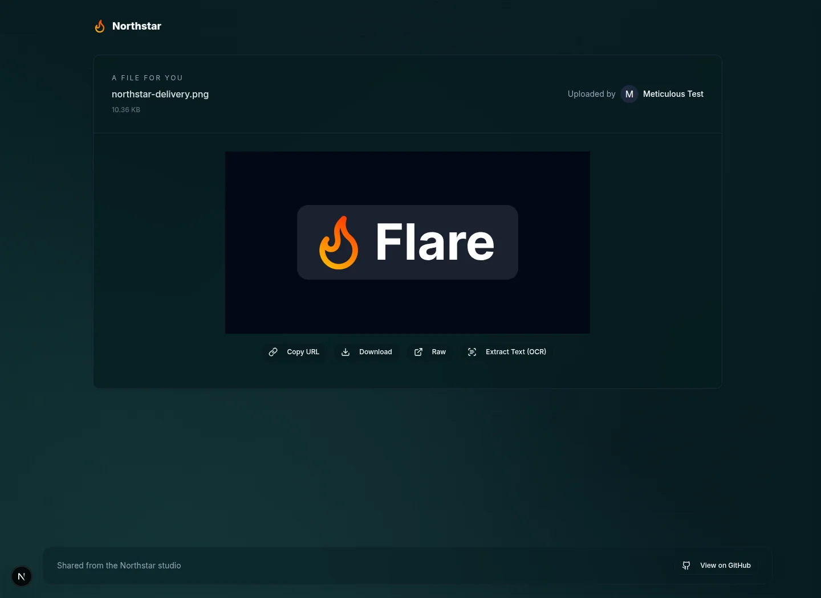Viewport: 821px width, 598px height.
Task: Click the Copy URL button
Action: click(294, 352)
